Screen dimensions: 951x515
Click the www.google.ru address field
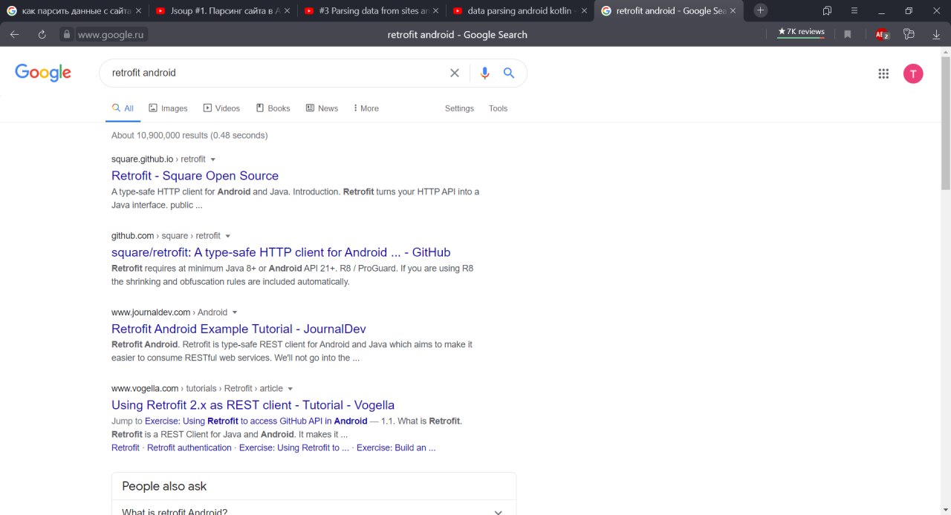pos(112,34)
